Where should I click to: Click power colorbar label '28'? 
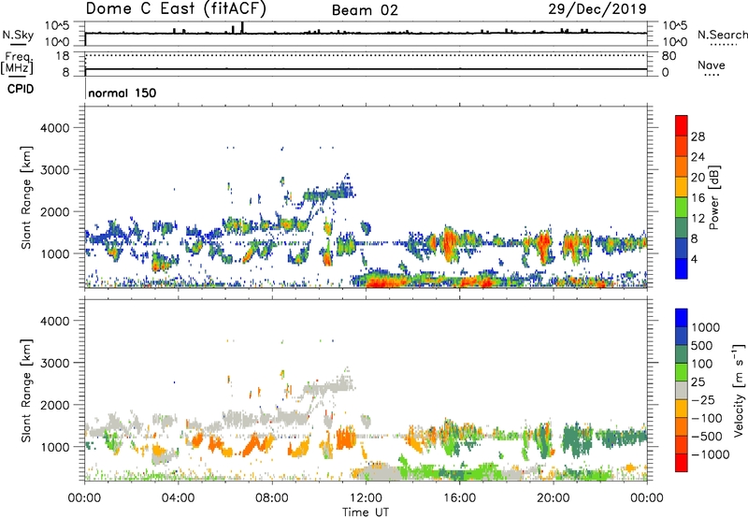698,137
